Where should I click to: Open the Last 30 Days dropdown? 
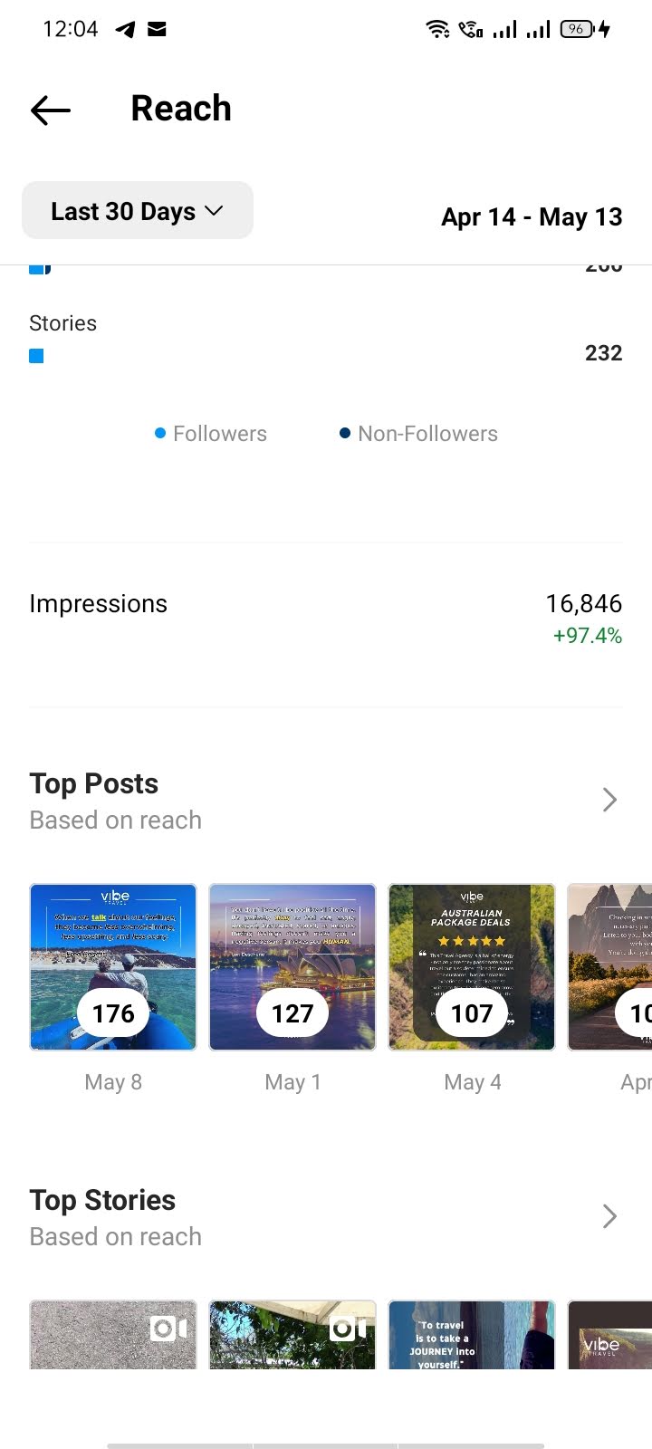pyautogui.click(x=138, y=210)
